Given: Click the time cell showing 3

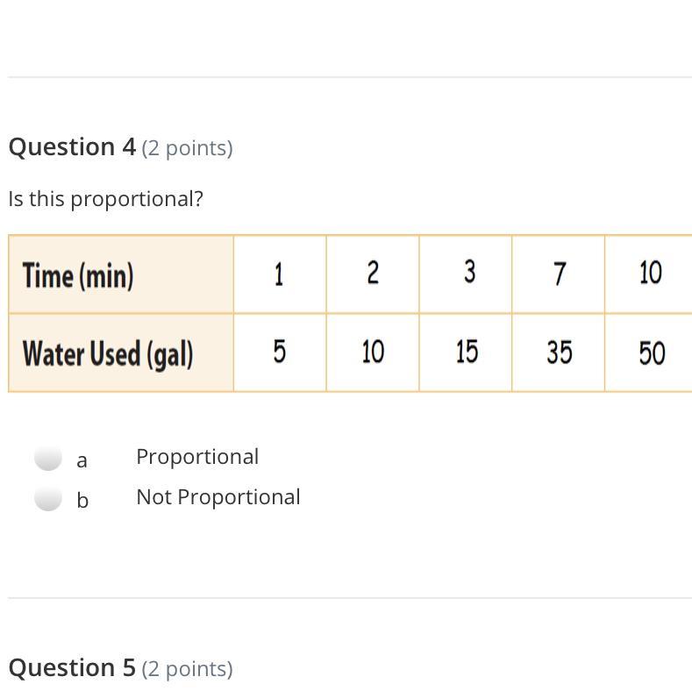Looking at the screenshot, I should pyautogui.click(x=469, y=273).
